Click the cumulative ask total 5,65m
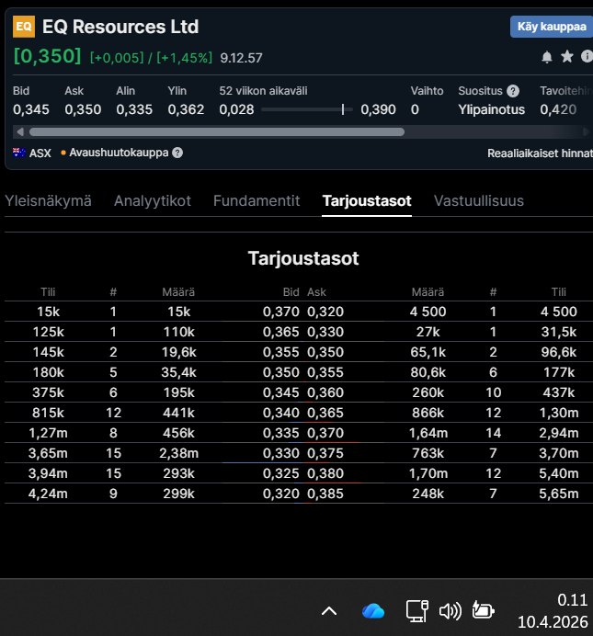593x636 pixels. tap(559, 494)
